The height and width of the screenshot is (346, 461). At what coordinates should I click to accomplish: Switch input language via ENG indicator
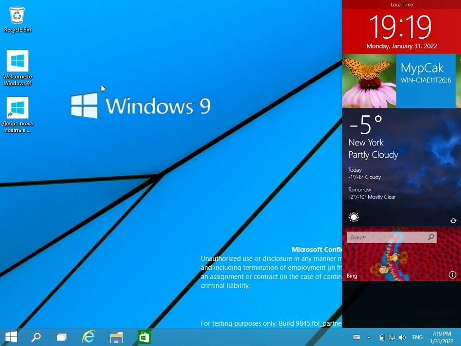coord(418,337)
